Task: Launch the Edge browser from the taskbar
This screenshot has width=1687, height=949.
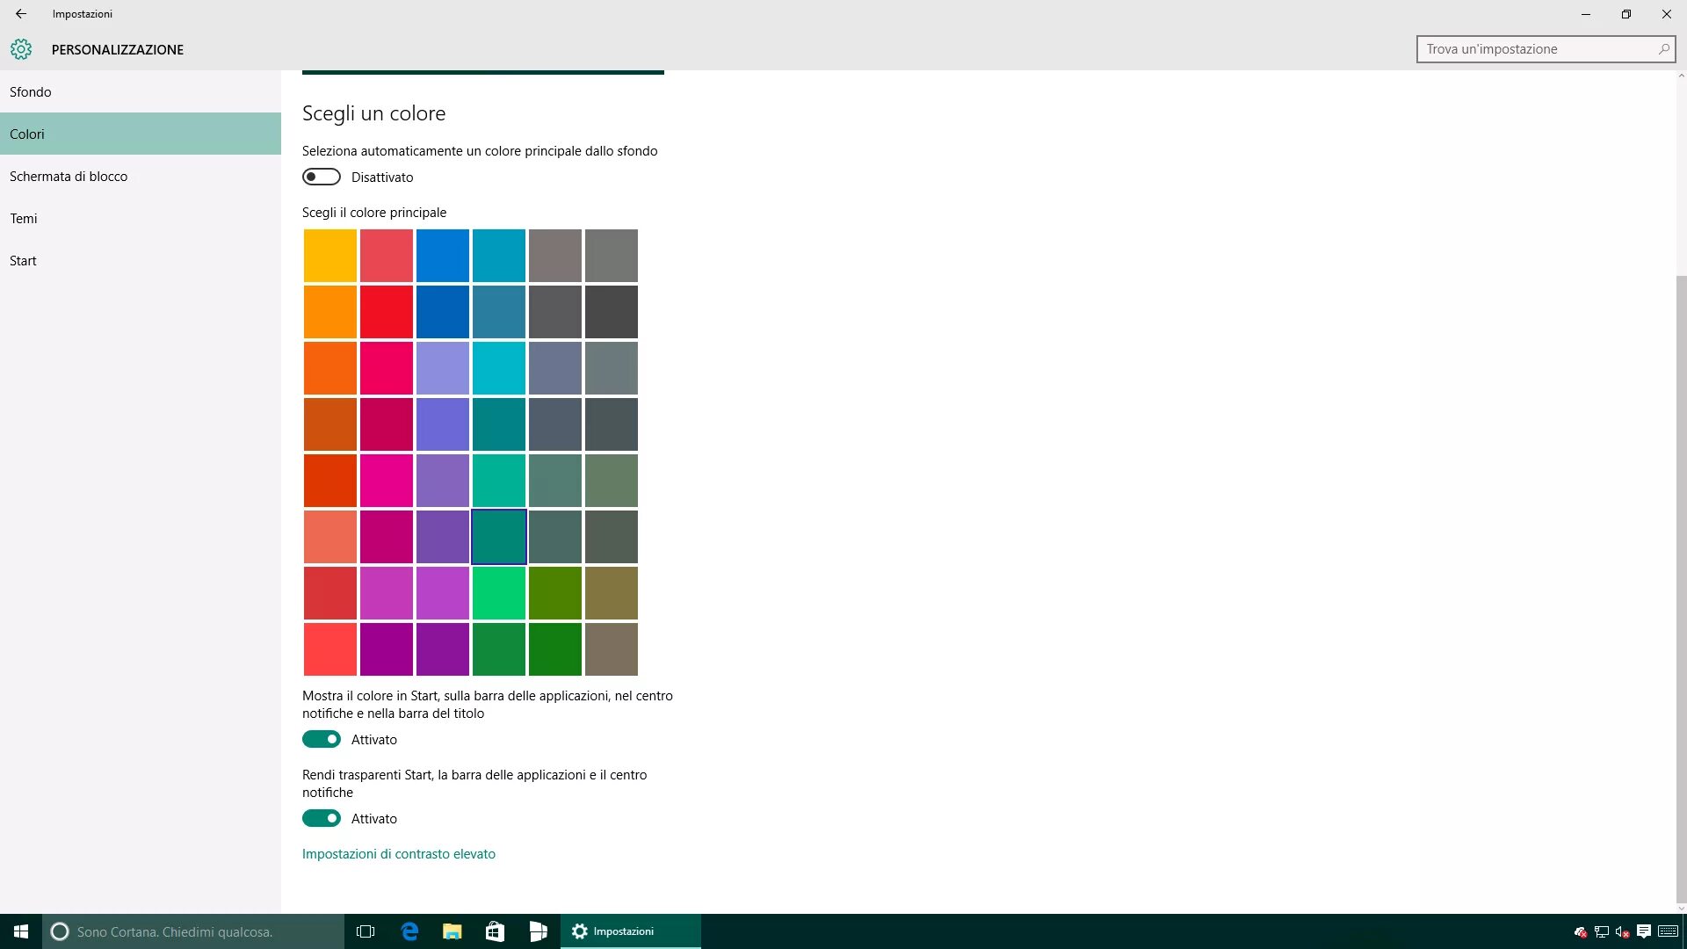Action: (409, 931)
